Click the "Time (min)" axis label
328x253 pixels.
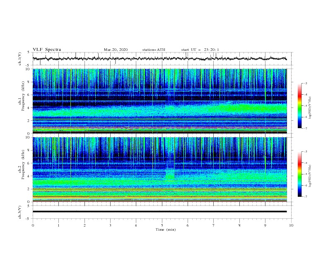166,229
